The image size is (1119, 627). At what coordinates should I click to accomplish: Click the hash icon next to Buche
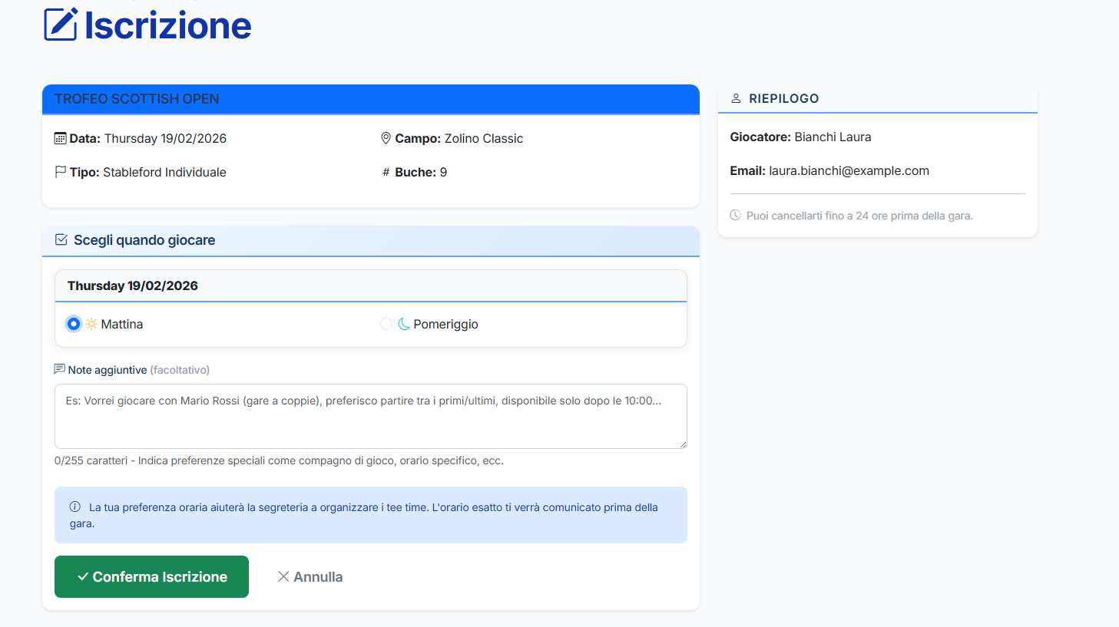pos(386,172)
